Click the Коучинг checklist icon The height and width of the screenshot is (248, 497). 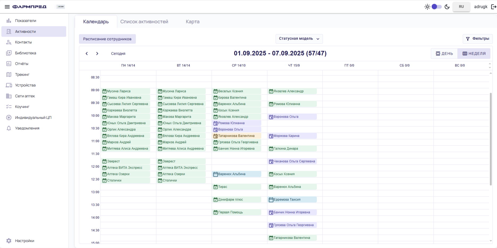pos(9,107)
